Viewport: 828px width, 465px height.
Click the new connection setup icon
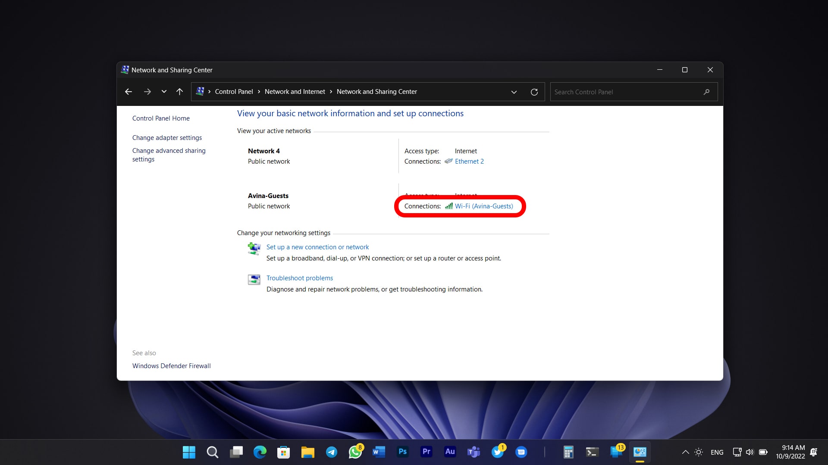254,248
